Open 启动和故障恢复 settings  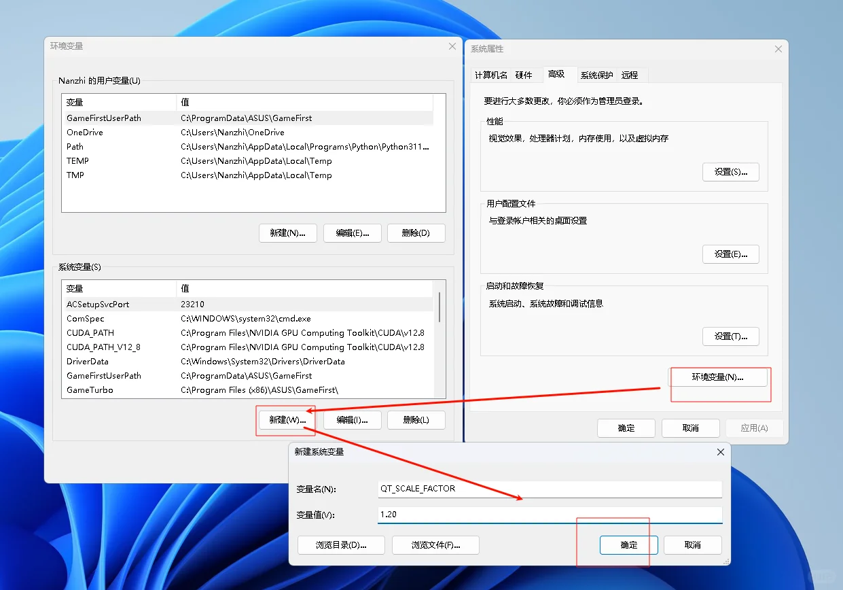730,336
